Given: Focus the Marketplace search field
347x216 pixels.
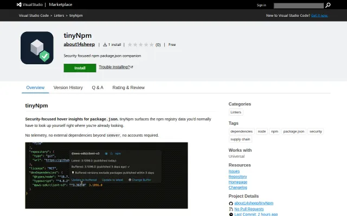Looking at the screenshot, I should pos(299,5).
